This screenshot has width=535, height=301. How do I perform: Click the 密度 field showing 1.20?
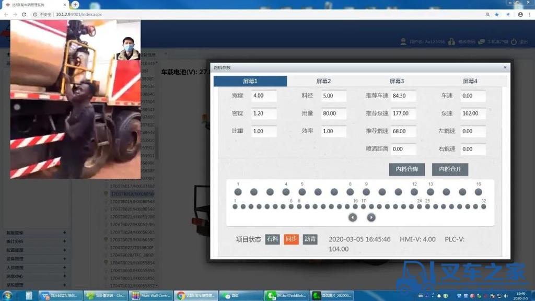click(x=264, y=113)
